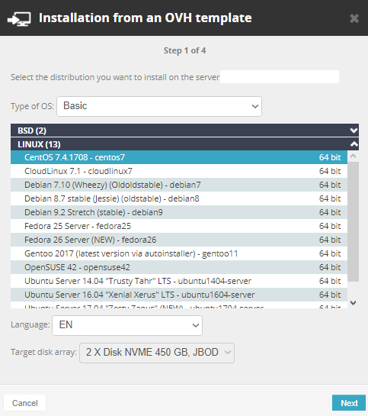This screenshot has width=368, height=416.
Task: Open the Type of OS dropdown
Action: coord(159,106)
